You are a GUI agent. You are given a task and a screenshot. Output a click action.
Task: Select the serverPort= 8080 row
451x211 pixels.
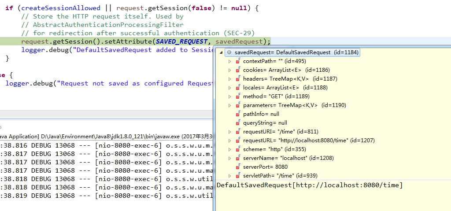tap(265, 167)
